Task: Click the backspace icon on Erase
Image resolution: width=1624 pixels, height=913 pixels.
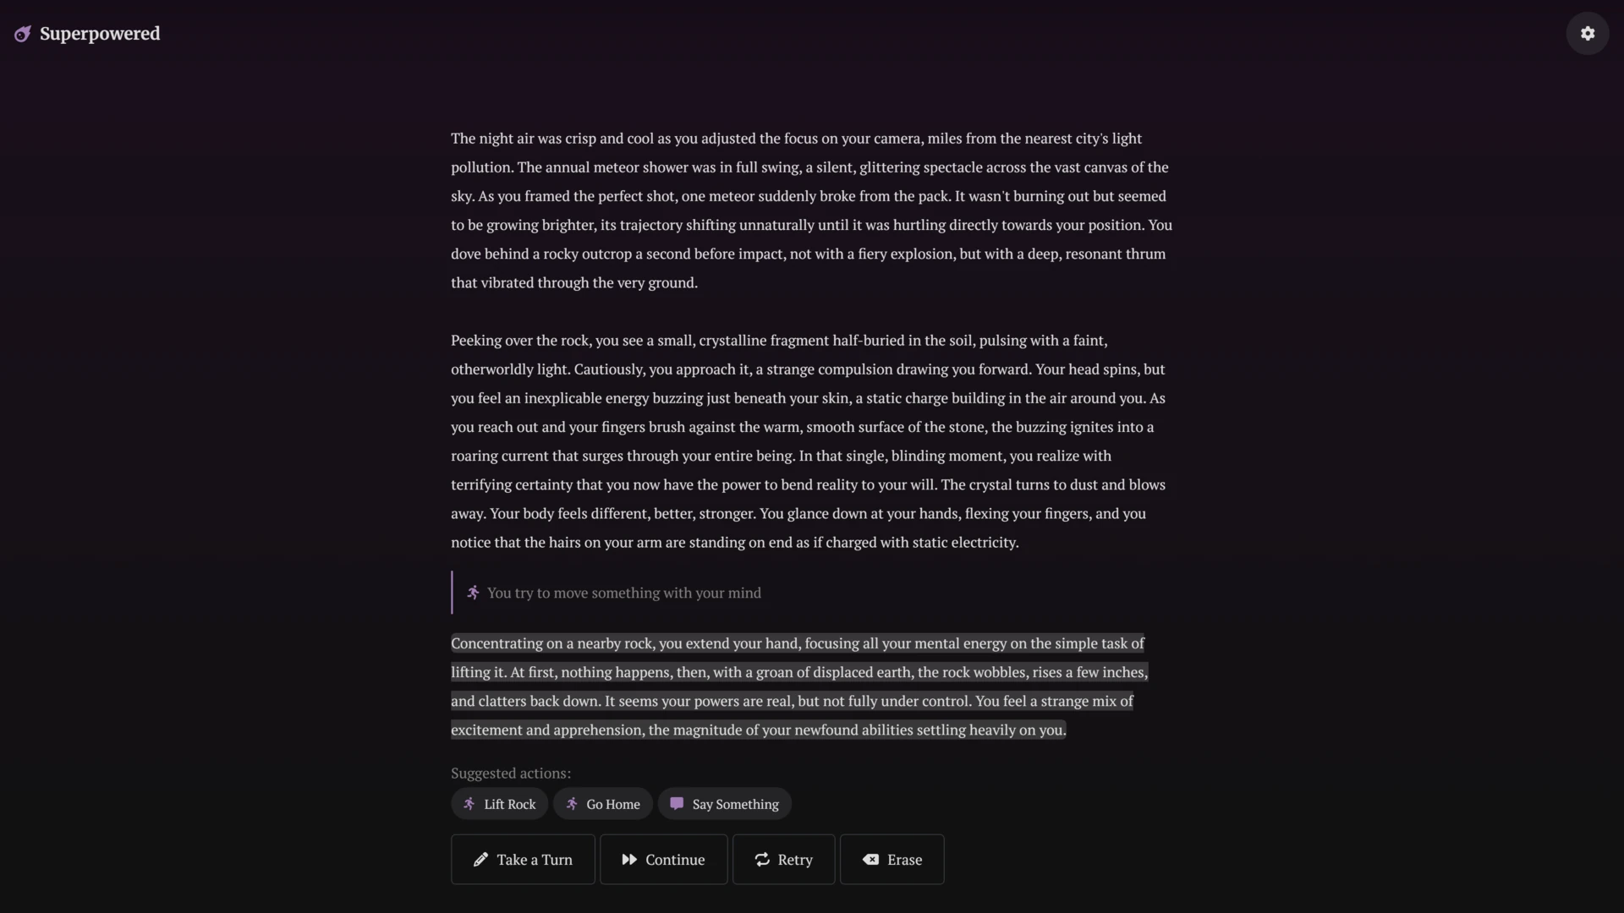Action: pos(870,859)
